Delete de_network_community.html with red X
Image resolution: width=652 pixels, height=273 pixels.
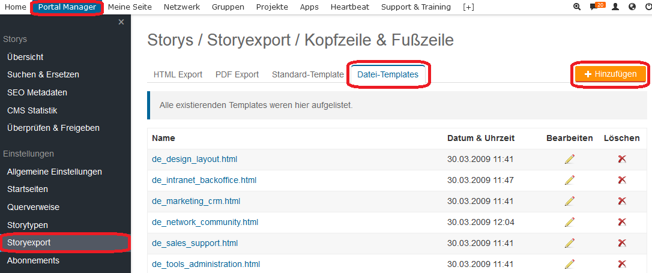pyautogui.click(x=622, y=222)
